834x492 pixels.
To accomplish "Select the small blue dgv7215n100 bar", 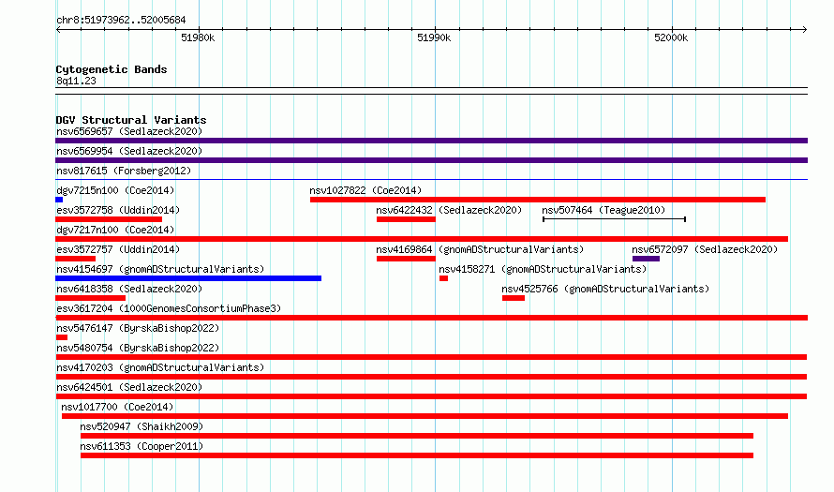I will (x=59, y=200).
